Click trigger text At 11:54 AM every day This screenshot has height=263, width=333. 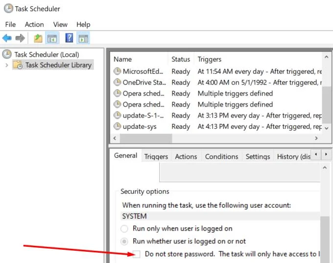point(231,72)
